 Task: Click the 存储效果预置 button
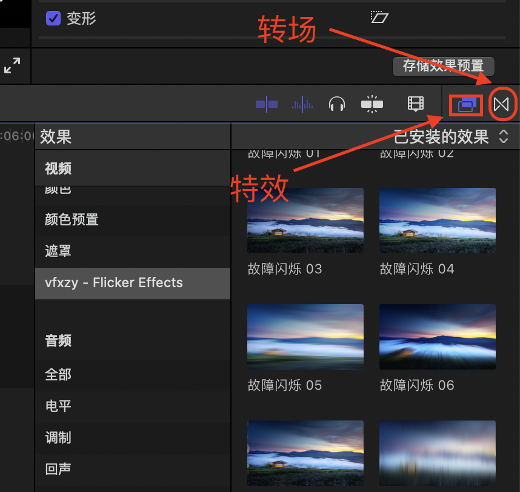tap(443, 66)
